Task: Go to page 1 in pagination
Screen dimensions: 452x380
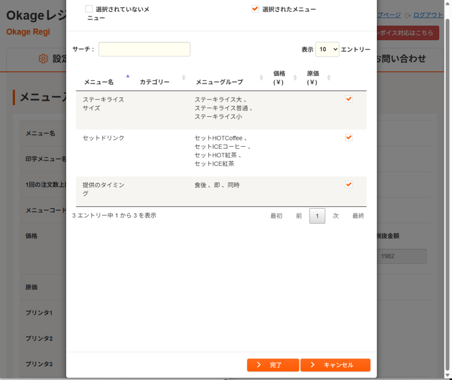Action: click(317, 216)
